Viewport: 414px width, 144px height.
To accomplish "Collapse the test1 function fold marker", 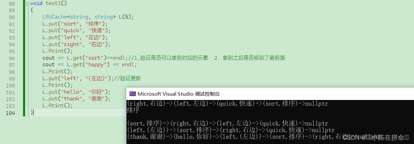I will (x=28, y=3).
